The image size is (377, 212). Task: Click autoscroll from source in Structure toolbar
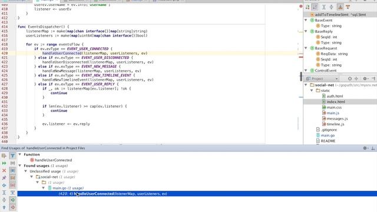(348, 7)
